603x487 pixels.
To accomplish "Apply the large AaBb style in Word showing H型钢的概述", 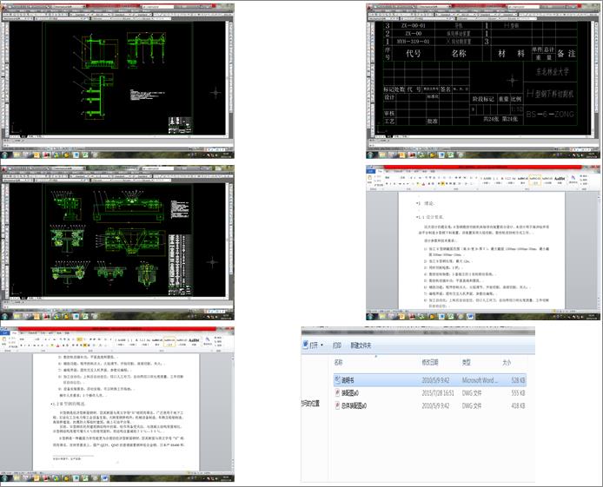I will coord(194,340).
